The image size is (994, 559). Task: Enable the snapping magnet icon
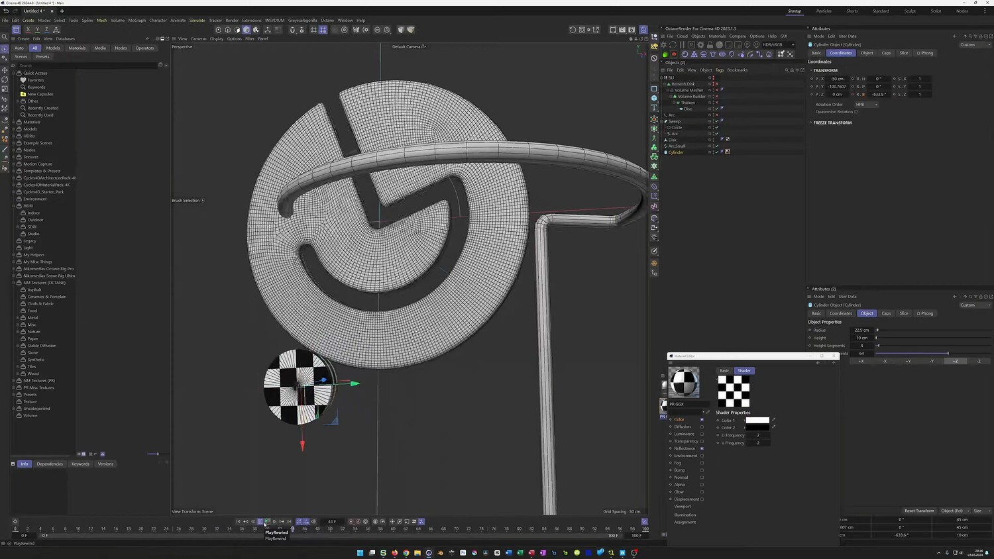pos(292,30)
